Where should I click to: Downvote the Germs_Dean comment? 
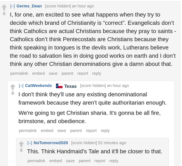tap(4, 13)
